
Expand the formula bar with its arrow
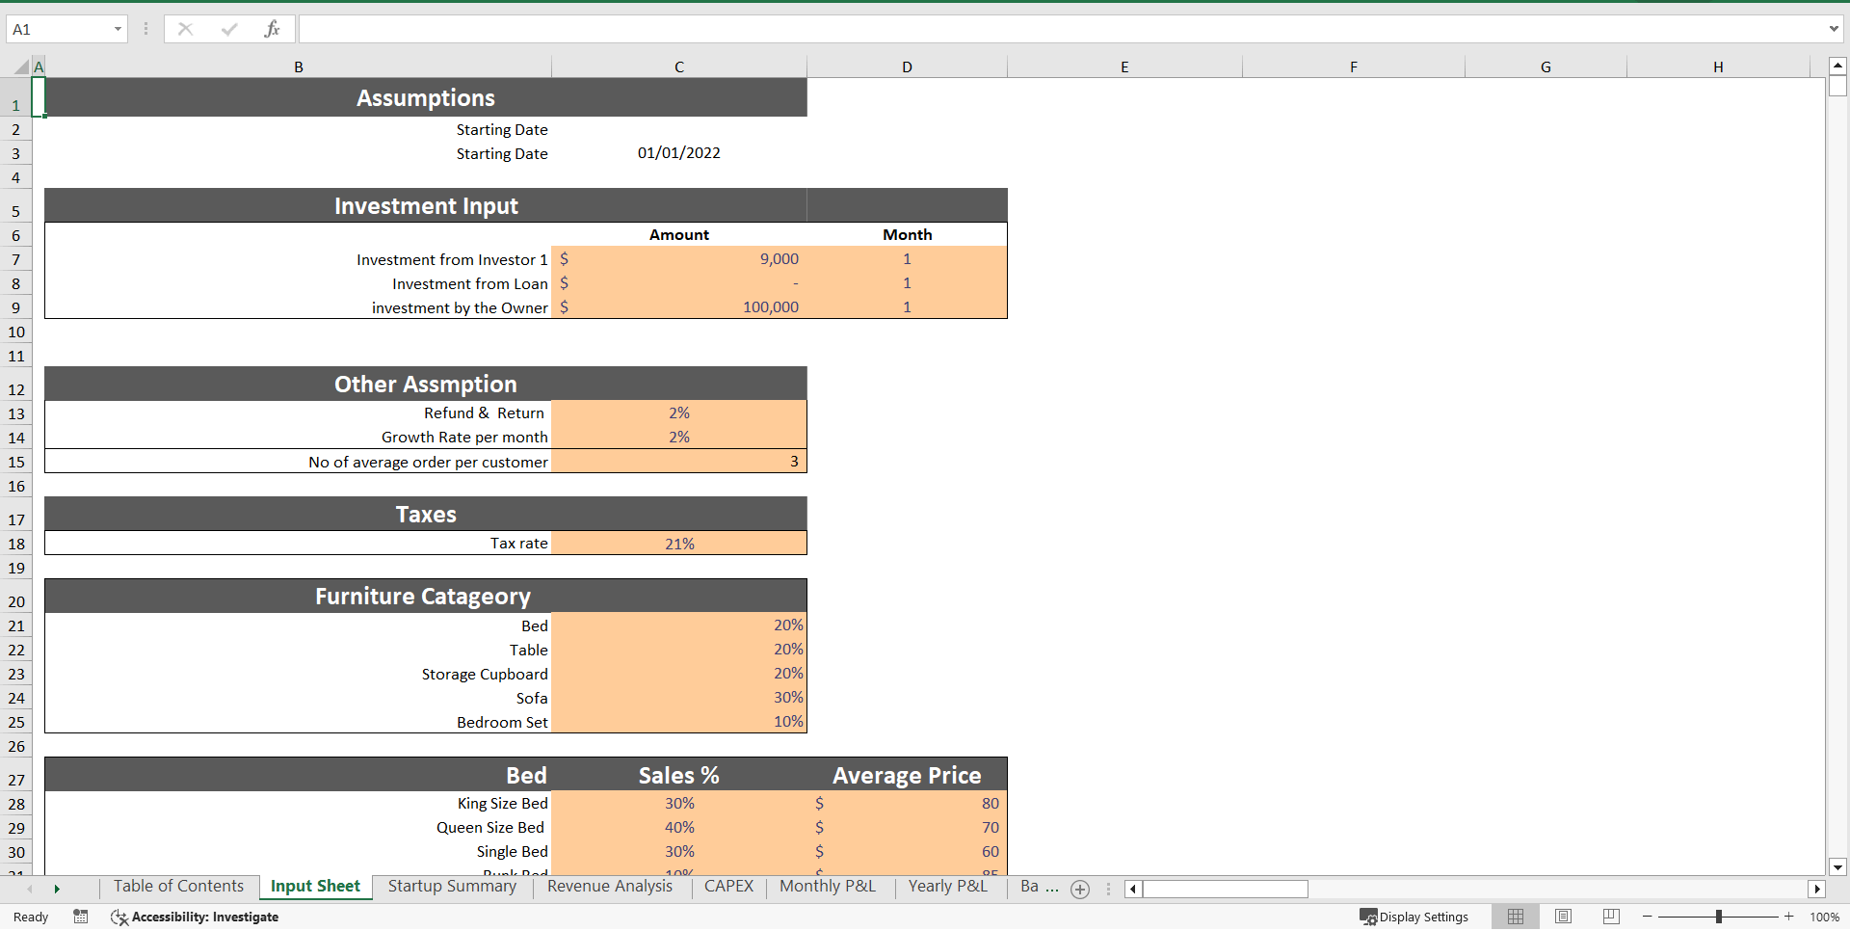(1834, 28)
